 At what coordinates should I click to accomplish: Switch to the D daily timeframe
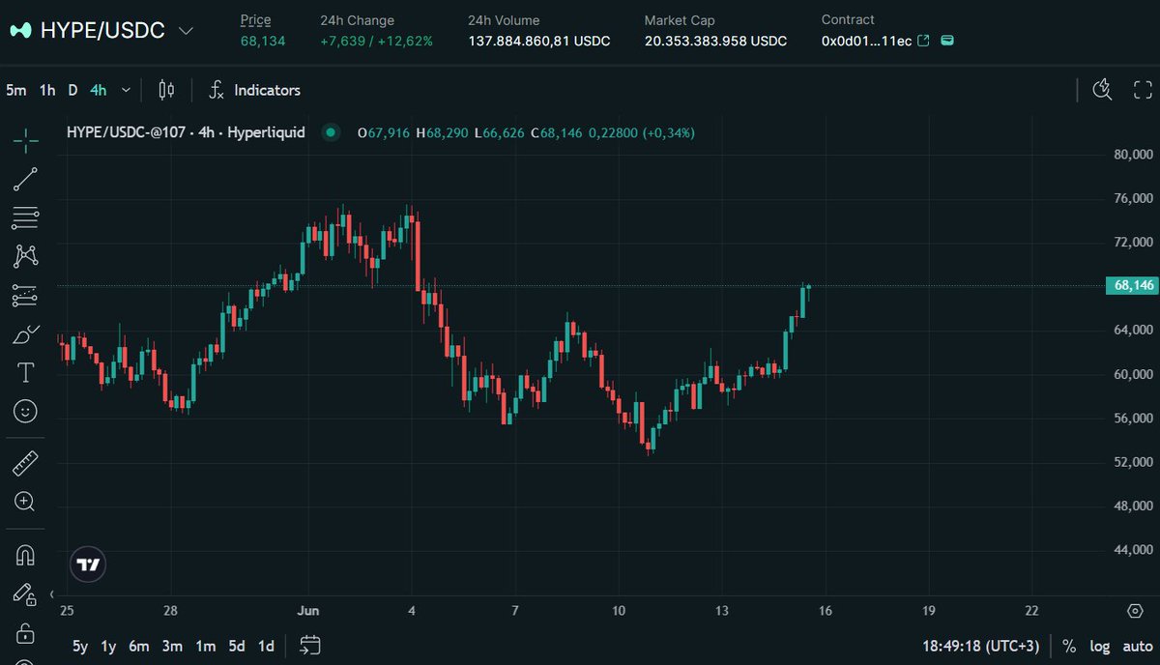pyautogui.click(x=72, y=90)
